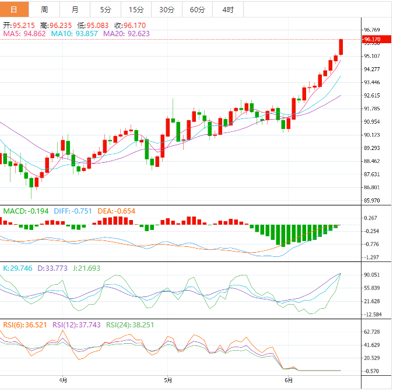Open the 5分 interval chart tab
This screenshot has width=393, height=391.
pyautogui.click(x=106, y=9)
